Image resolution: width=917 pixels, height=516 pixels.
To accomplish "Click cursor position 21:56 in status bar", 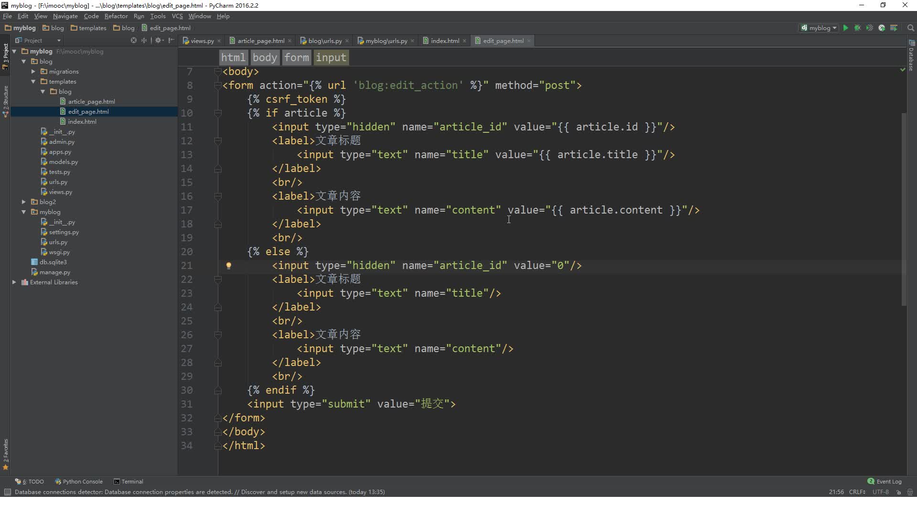I will [836, 492].
